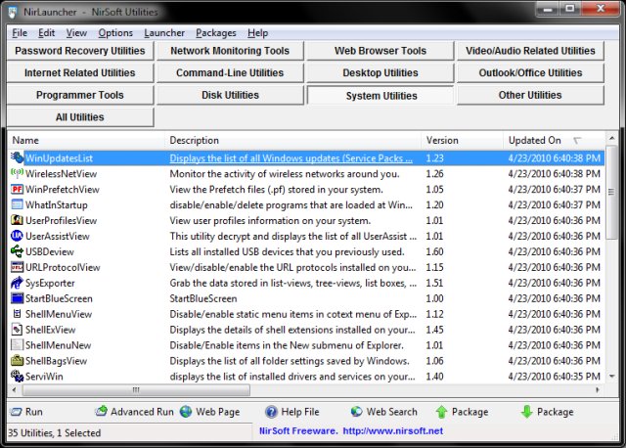
Task: Open the Launcher menu
Action: point(164,32)
